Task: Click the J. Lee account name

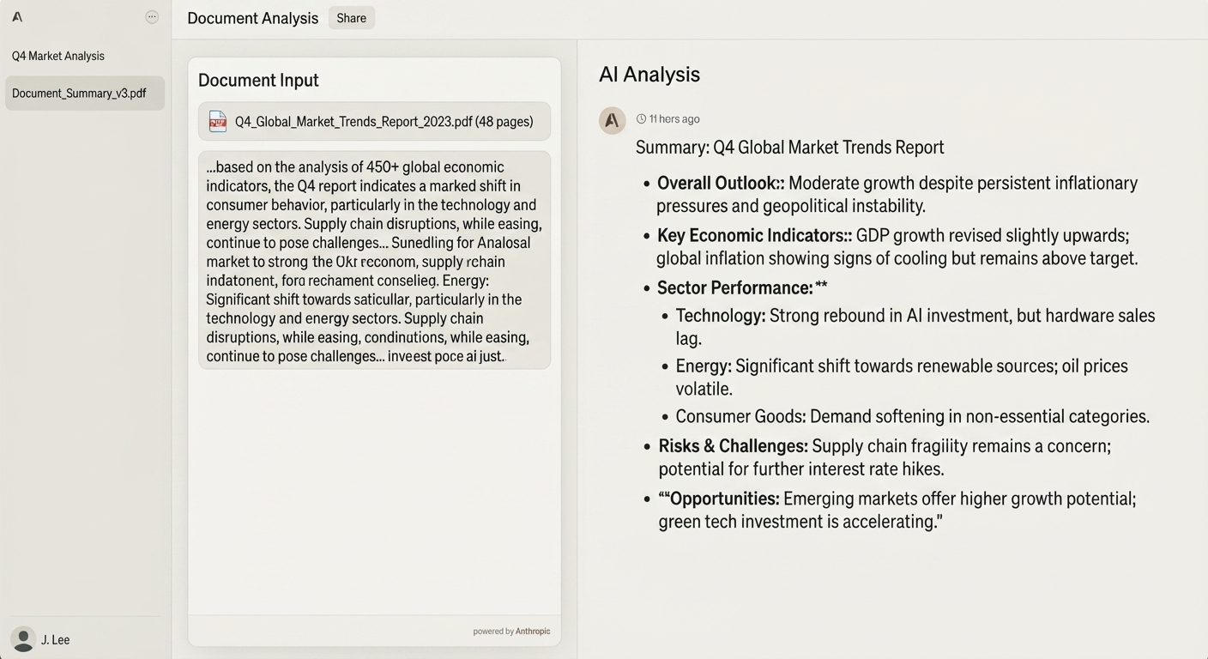Action: point(56,640)
